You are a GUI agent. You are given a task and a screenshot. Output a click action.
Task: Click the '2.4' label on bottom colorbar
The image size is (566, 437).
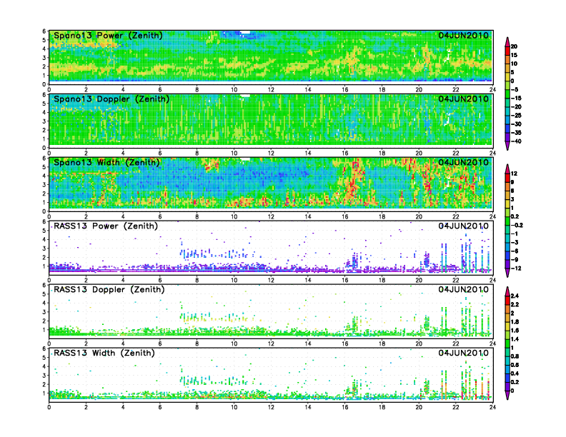pos(515,296)
